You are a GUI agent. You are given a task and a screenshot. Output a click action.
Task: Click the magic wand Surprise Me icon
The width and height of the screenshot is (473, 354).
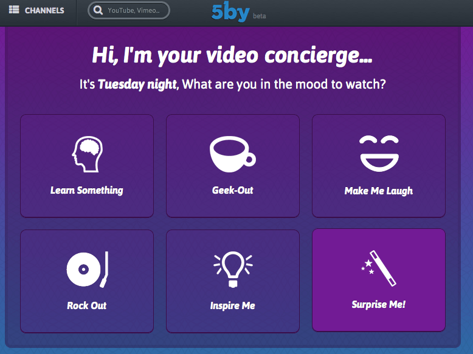379,268
